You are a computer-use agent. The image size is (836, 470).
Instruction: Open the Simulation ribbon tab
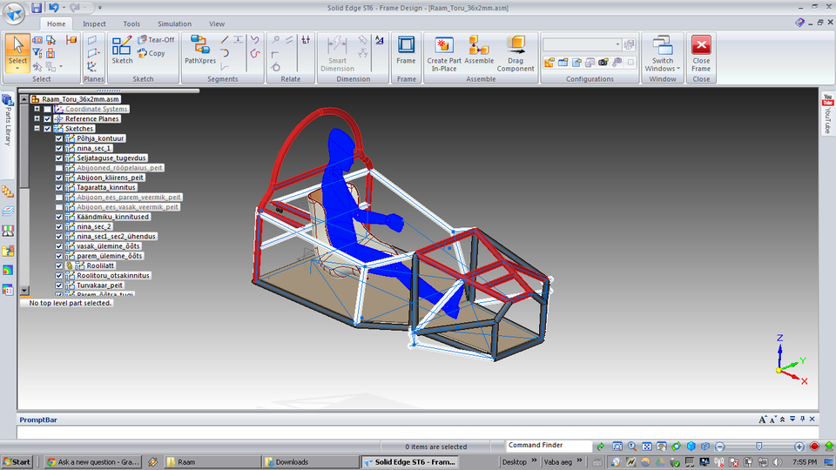coord(174,23)
